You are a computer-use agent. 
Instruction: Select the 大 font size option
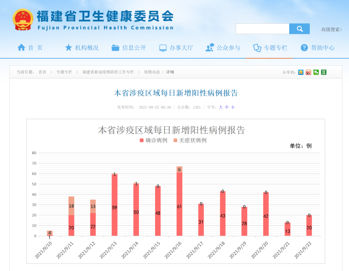pyautogui.click(x=221, y=107)
